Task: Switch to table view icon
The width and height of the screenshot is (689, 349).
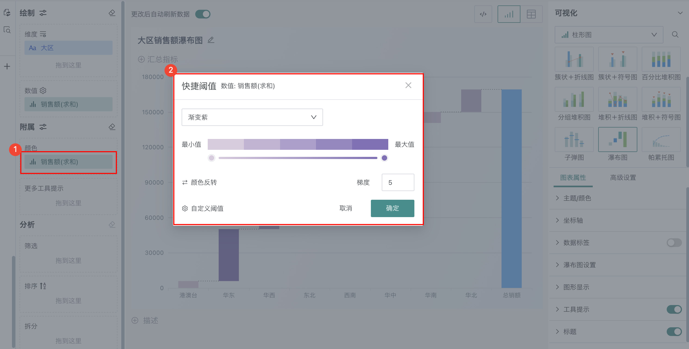Action: point(531,14)
